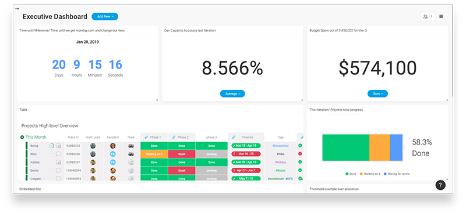
Task: Click the green check status at Boing row end
Action: 300,146
